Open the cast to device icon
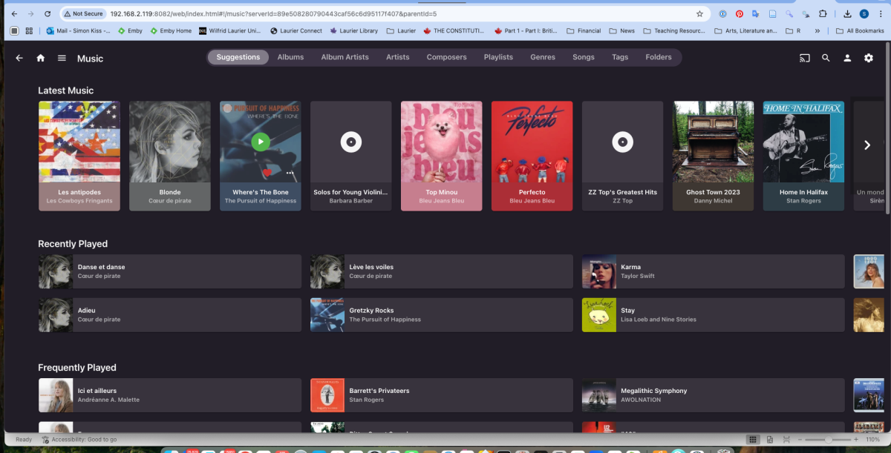 [x=804, y=58]
